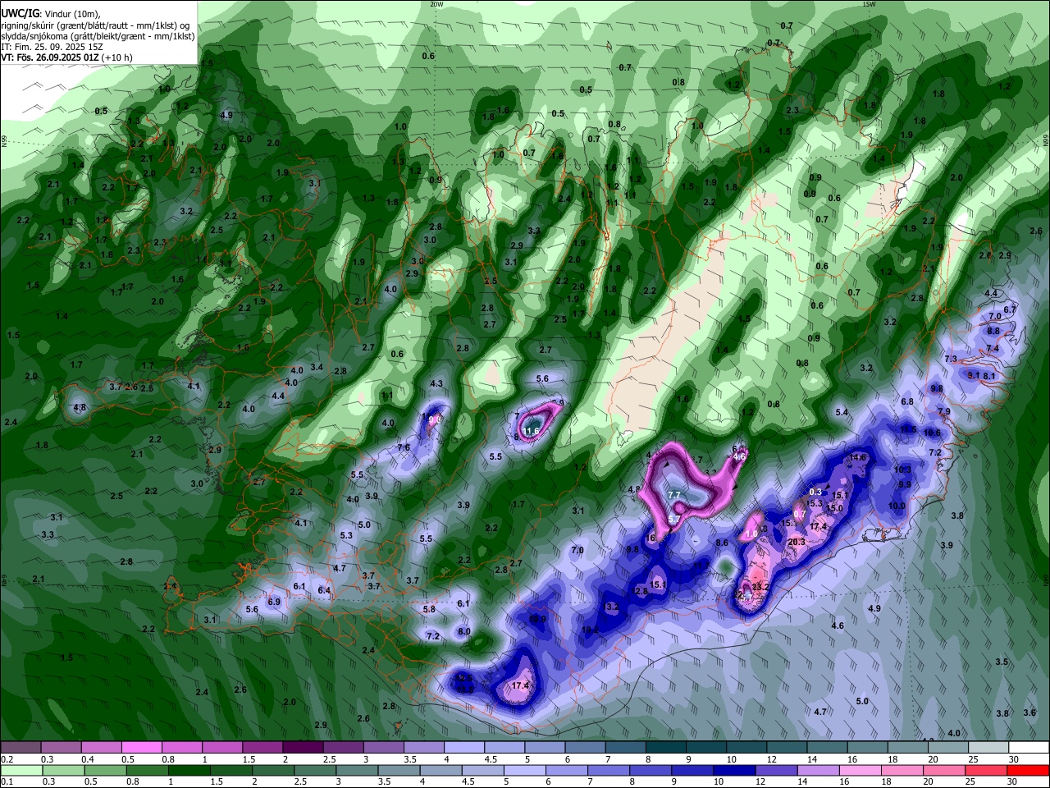Click the '15W' longitude label at the top edge
The image size is (1050, 788).
tap(869, 4)
